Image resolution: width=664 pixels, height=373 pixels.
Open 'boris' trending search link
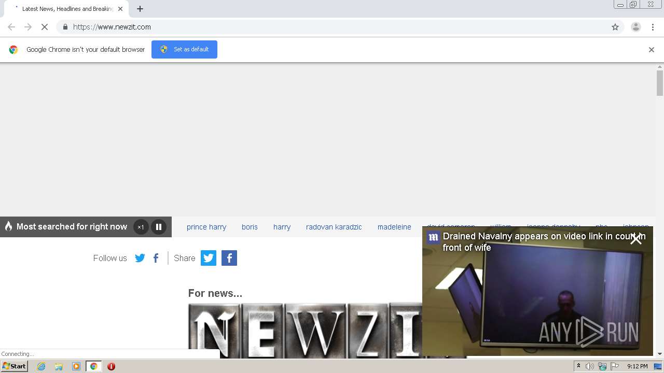point(250,227)
